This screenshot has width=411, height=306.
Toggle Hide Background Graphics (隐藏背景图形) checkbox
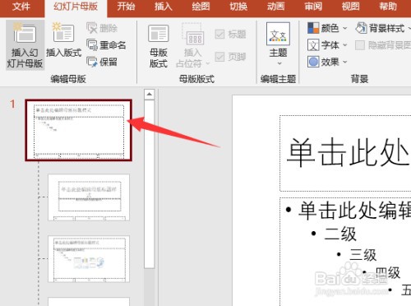coord(360,45)
